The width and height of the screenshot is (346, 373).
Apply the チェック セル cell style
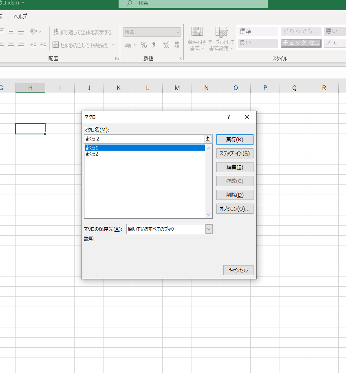301,43
